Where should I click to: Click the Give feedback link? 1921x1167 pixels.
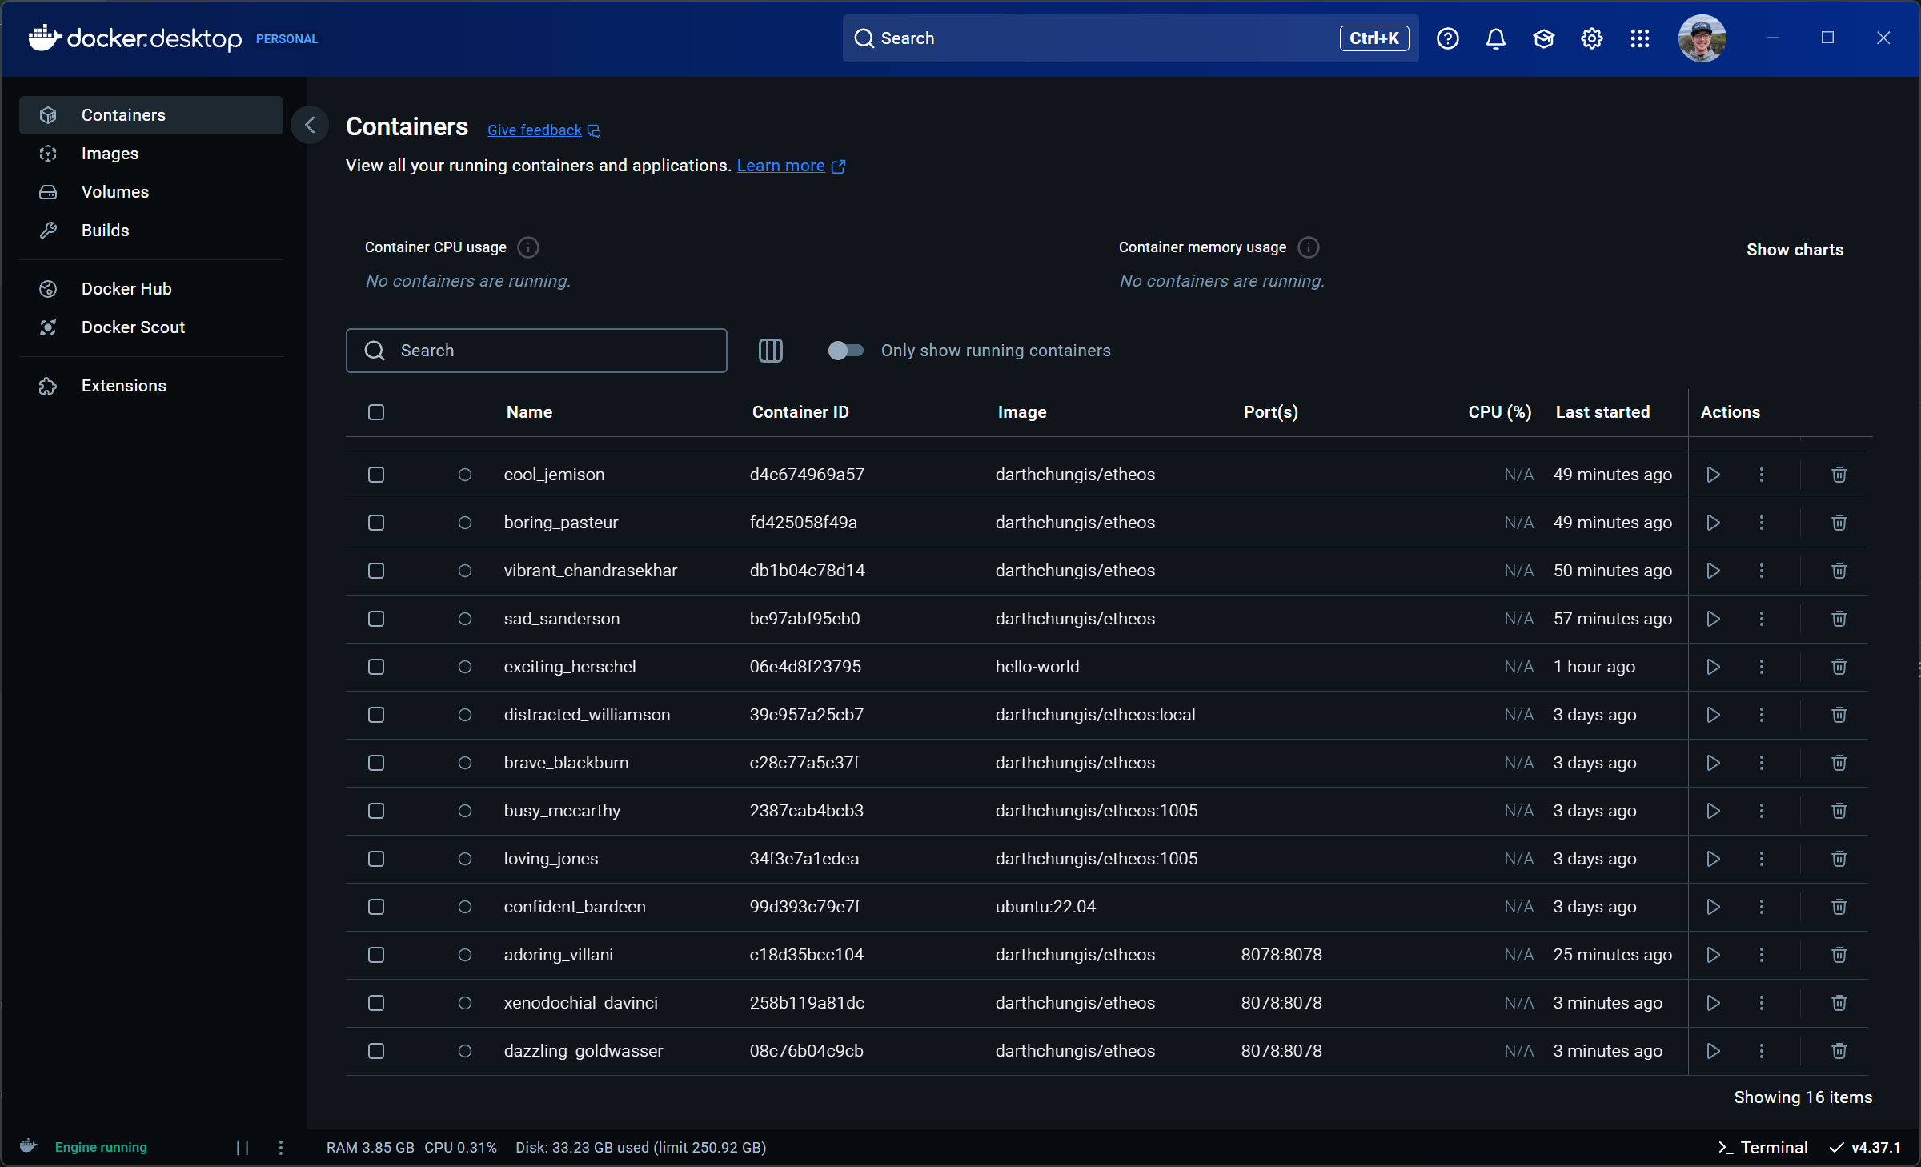click(543, 130)
